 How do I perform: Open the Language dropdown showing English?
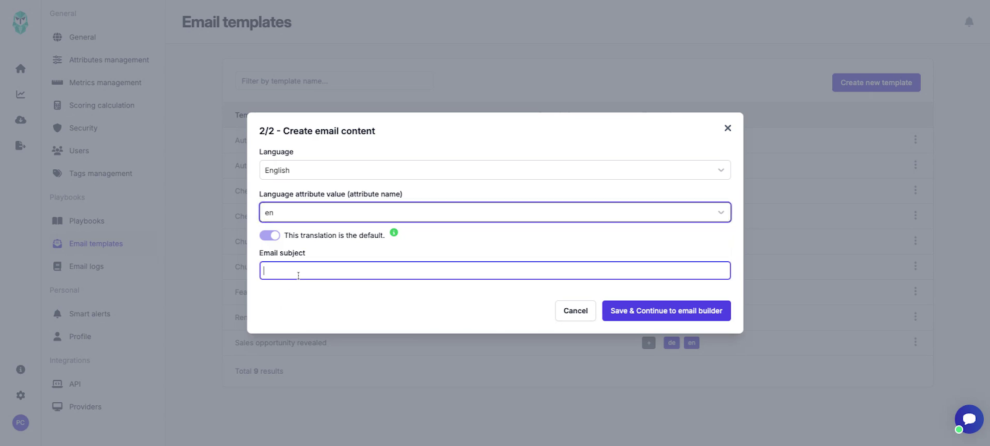[x=494, y=170]
